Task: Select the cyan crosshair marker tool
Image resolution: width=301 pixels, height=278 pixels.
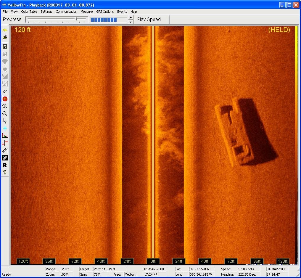Action: click(5, 128)
